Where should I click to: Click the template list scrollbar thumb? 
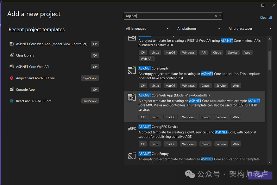(270, 60)
